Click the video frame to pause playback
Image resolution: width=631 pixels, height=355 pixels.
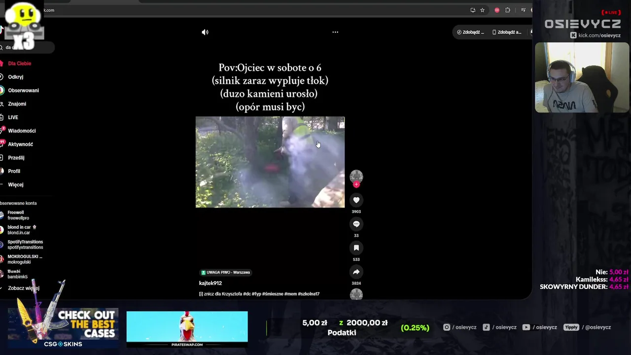pyautogui.click(x=270, y=162)
